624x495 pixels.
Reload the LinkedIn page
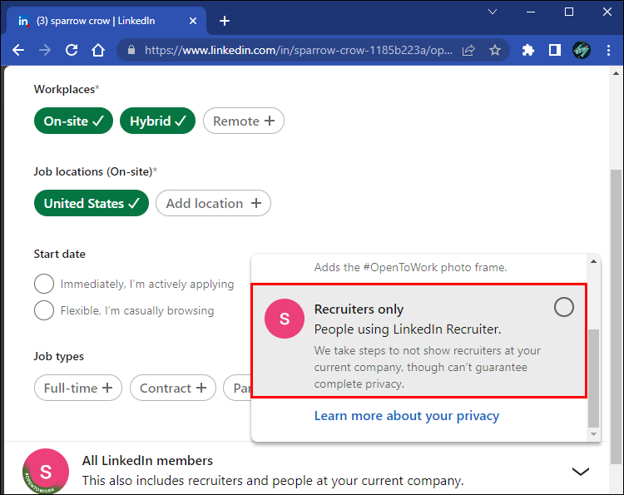(x=72, y=50)
